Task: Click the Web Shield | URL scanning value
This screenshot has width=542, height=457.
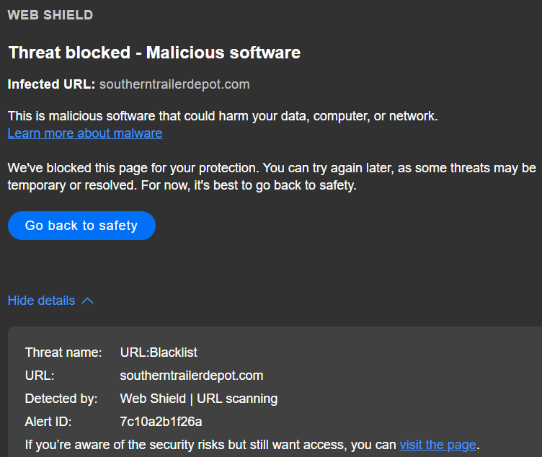Action: click(199, 399)
